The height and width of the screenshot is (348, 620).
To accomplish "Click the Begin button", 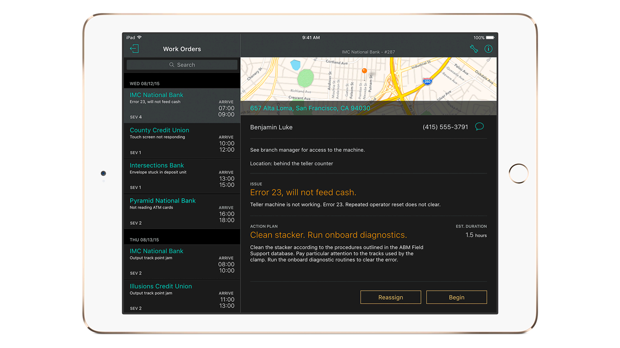I will coord(456,297).
